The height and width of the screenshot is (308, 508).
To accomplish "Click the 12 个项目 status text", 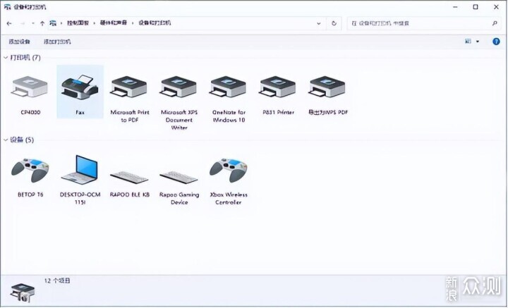I will point(57,281).
